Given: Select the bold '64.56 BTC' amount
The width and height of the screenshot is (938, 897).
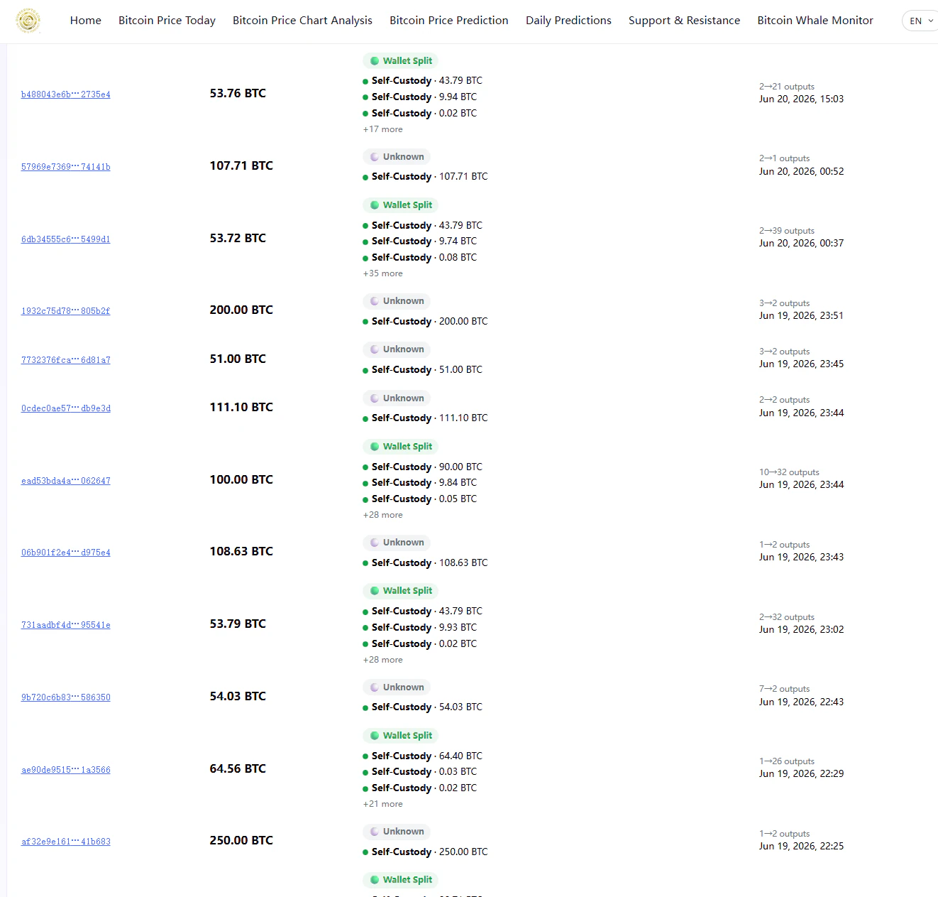Looking at the screenshot, I should click(238, 768).
